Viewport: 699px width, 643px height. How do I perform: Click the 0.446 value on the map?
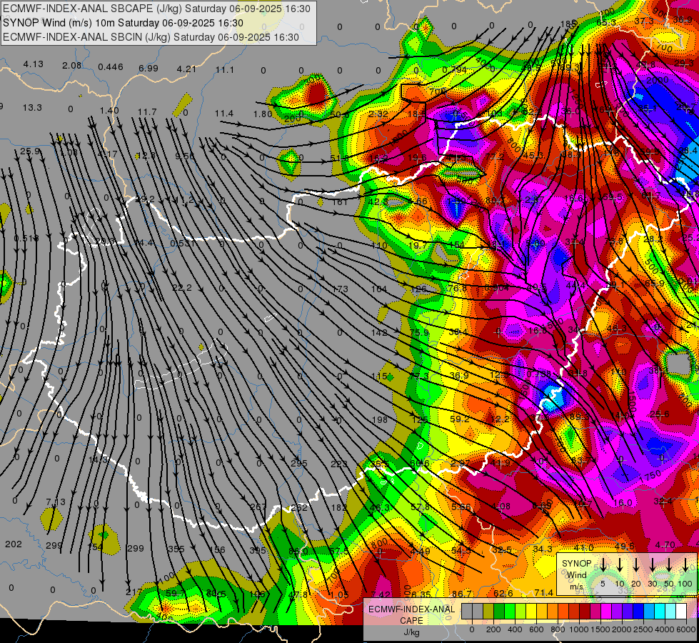coord(111,67)
